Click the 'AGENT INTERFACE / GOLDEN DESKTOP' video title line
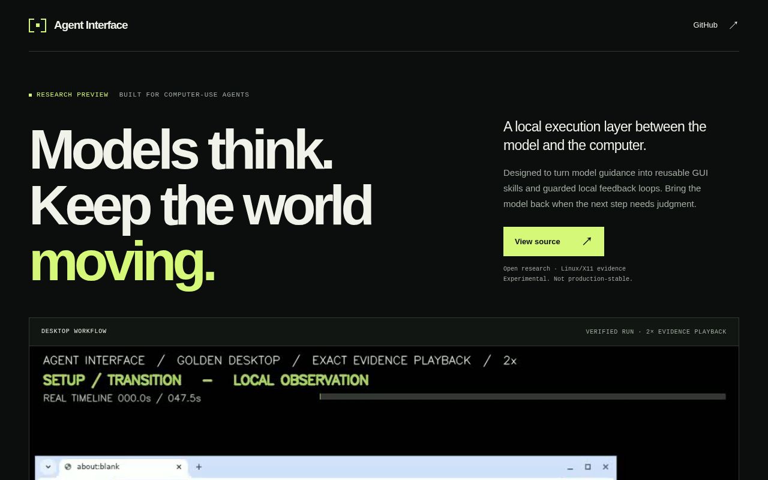The image size is (768, 480). pyautogui.click(x=280, y=361)
